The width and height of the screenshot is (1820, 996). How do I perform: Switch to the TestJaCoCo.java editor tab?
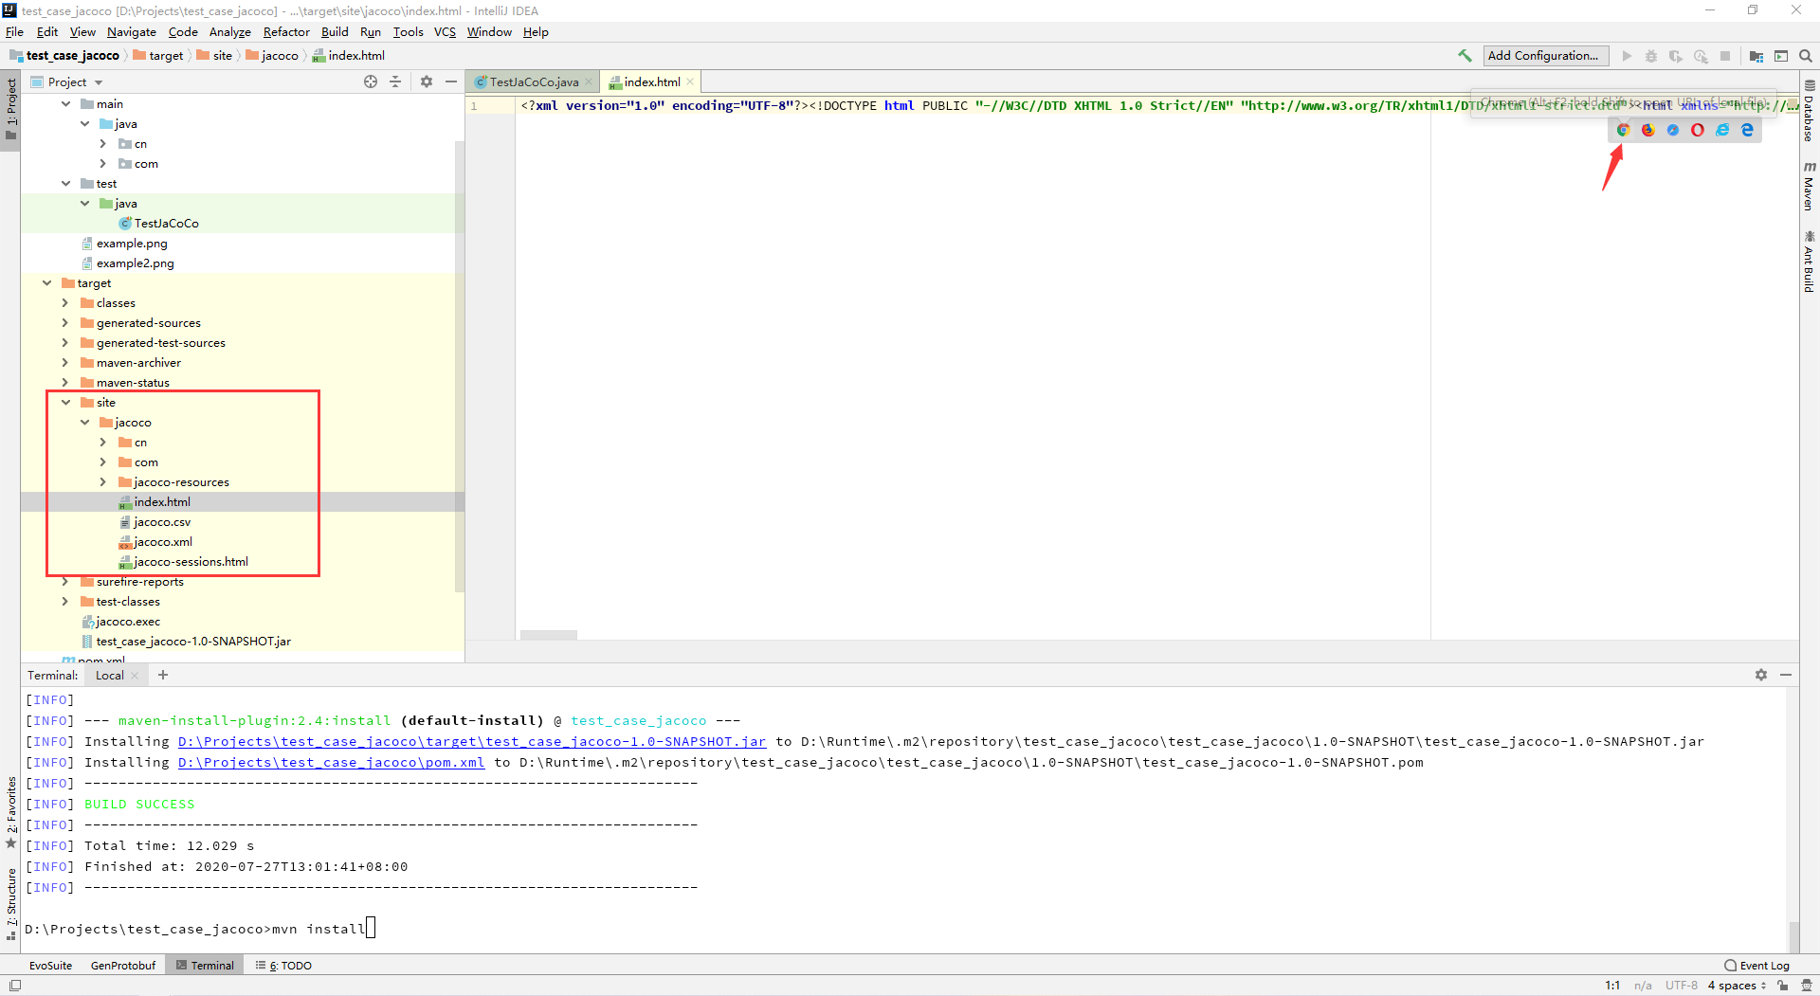[535, 82]
